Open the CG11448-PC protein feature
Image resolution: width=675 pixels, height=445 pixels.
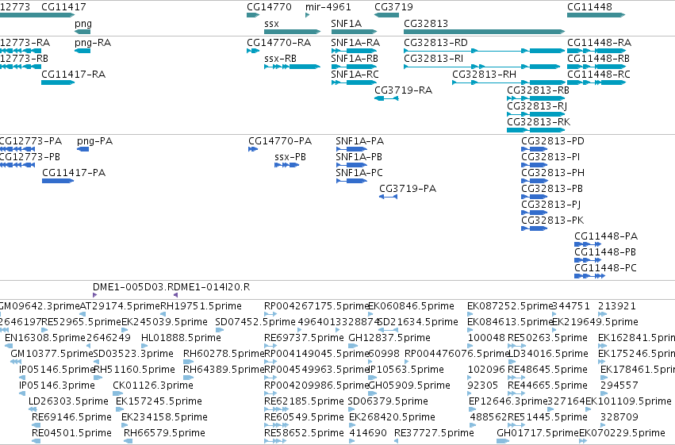pos(590,276)
